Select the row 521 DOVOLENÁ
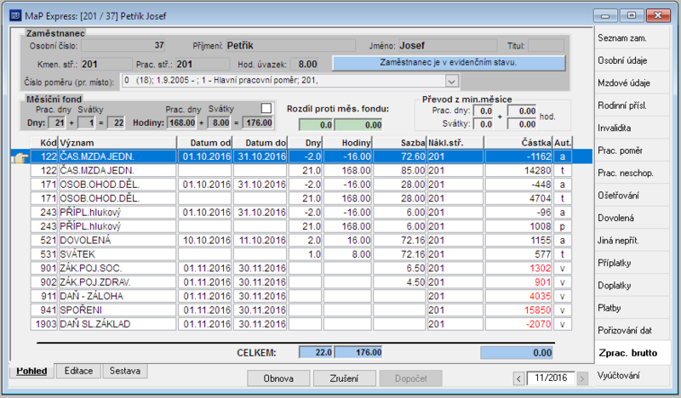 (x=301, y=241)
